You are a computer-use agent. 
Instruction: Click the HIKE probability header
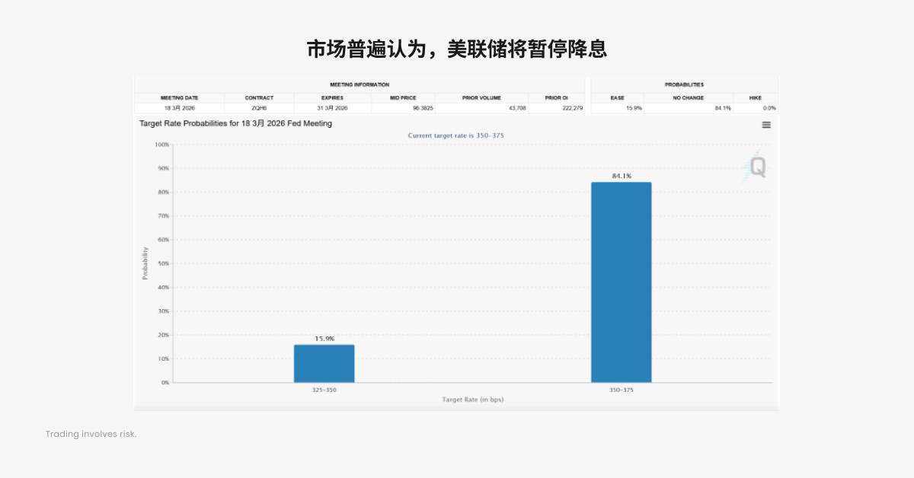coord(755,98)
